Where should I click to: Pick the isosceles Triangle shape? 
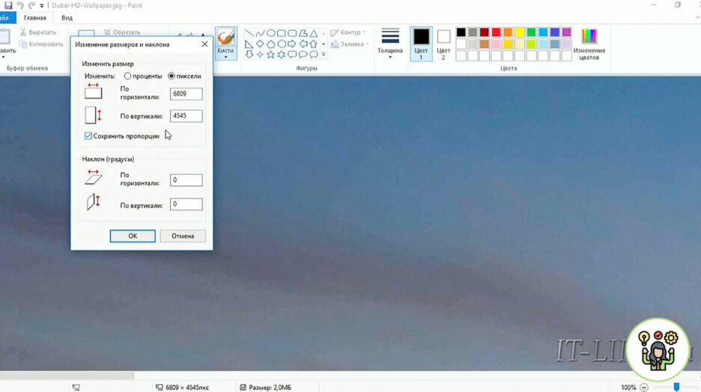pos(313,34)
